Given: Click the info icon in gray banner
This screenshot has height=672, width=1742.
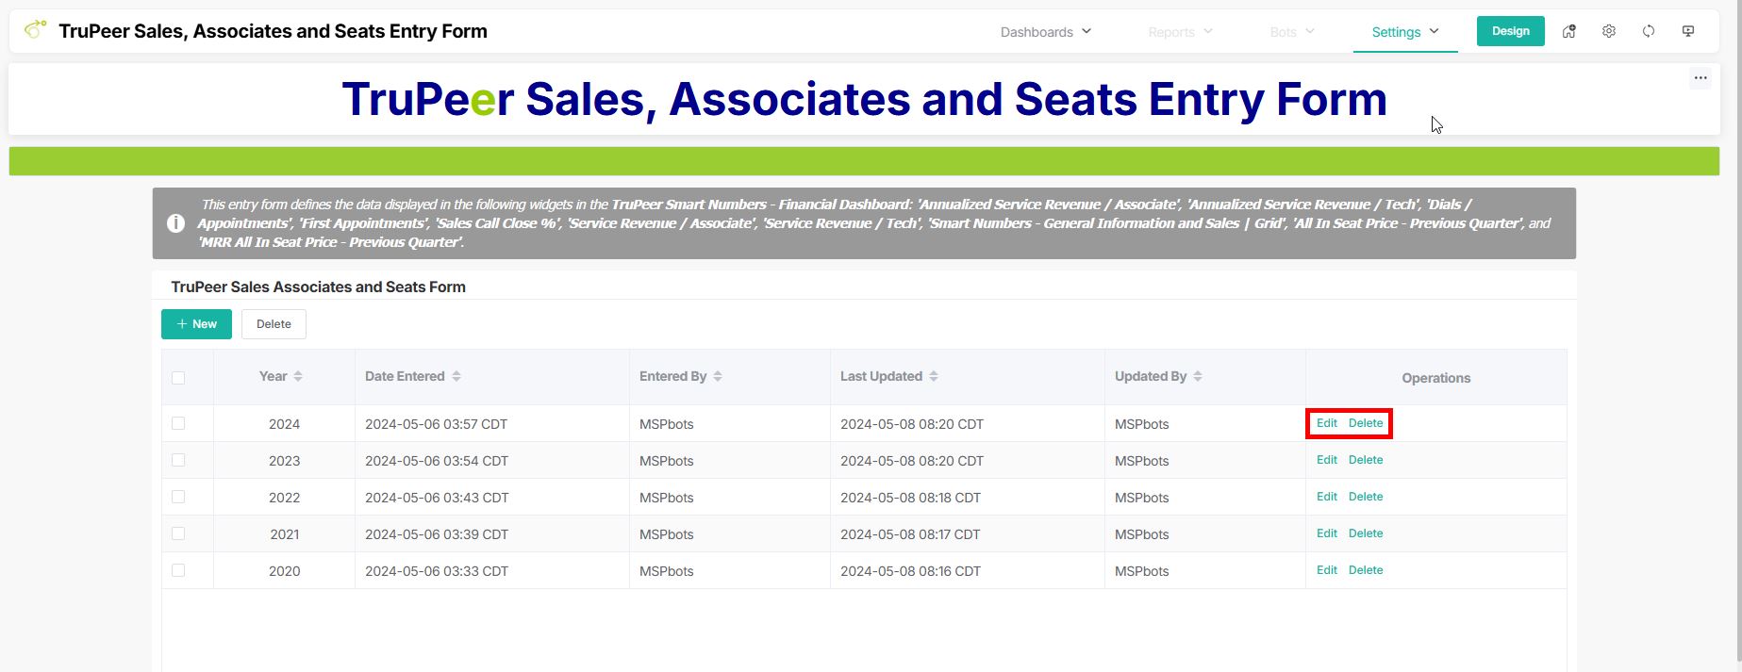Looking at the screenshot, I should (175, 223).
